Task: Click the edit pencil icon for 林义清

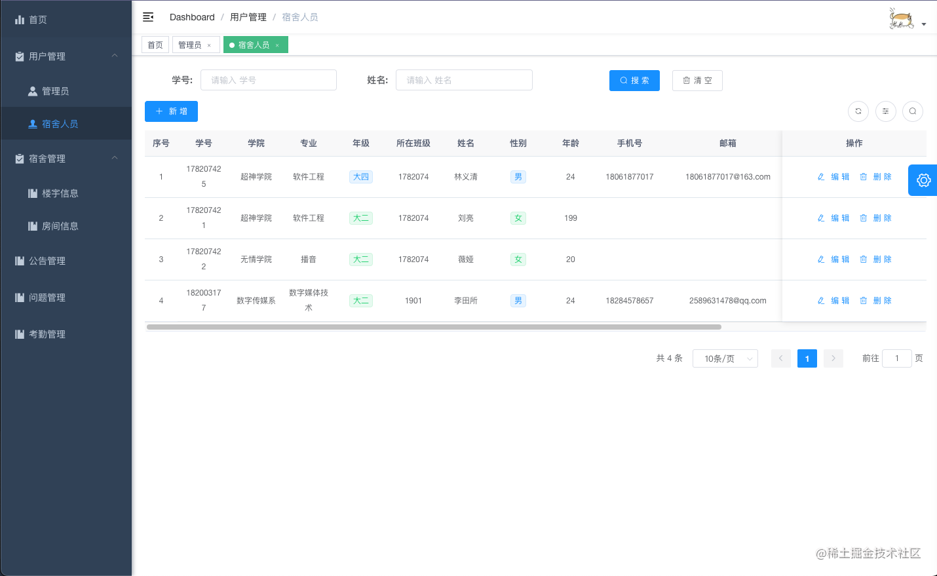Action: click(821, 177)
